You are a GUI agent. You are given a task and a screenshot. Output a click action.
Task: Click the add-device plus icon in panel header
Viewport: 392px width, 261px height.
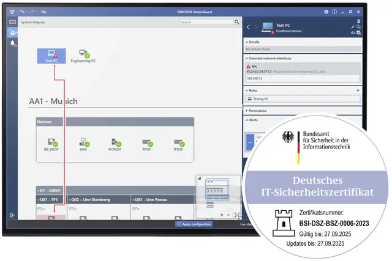(x=359, y=32)
